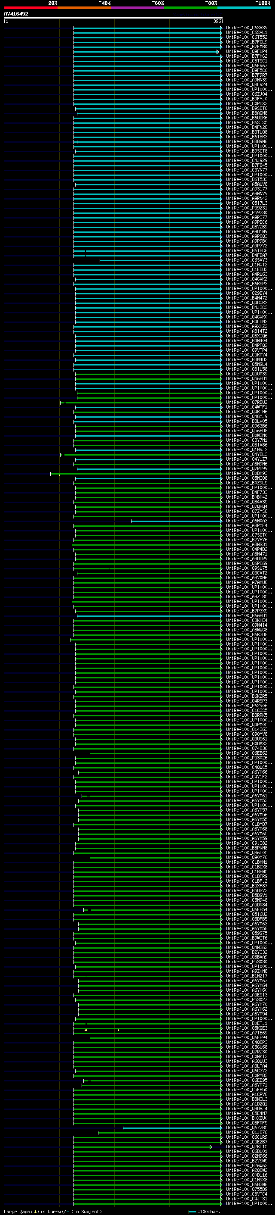Click the purple ~60% identity legend bar
The image size is (275, 1215).
coord(137,8)
